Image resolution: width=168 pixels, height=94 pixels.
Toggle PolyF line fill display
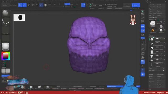pyautogui.click(x=143, y=62)
